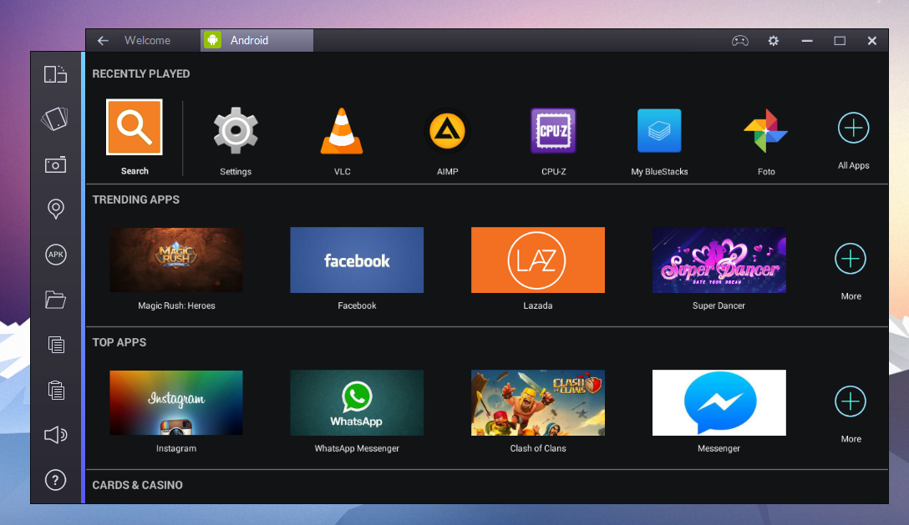Select the Android tab
Image resolution: width=909 pixels, height=525 pixels.
pyautogui.click(x=256, y=41)
